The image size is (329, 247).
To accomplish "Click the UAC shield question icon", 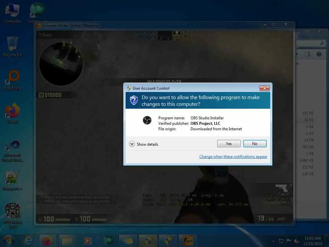I will coord(134,100).
